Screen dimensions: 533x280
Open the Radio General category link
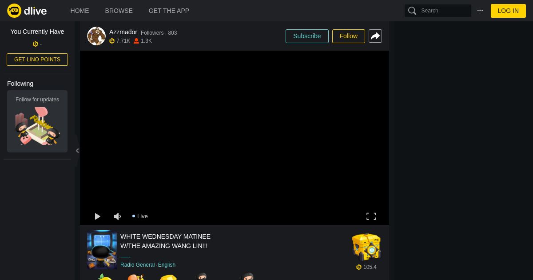click(x=138, y=265)
